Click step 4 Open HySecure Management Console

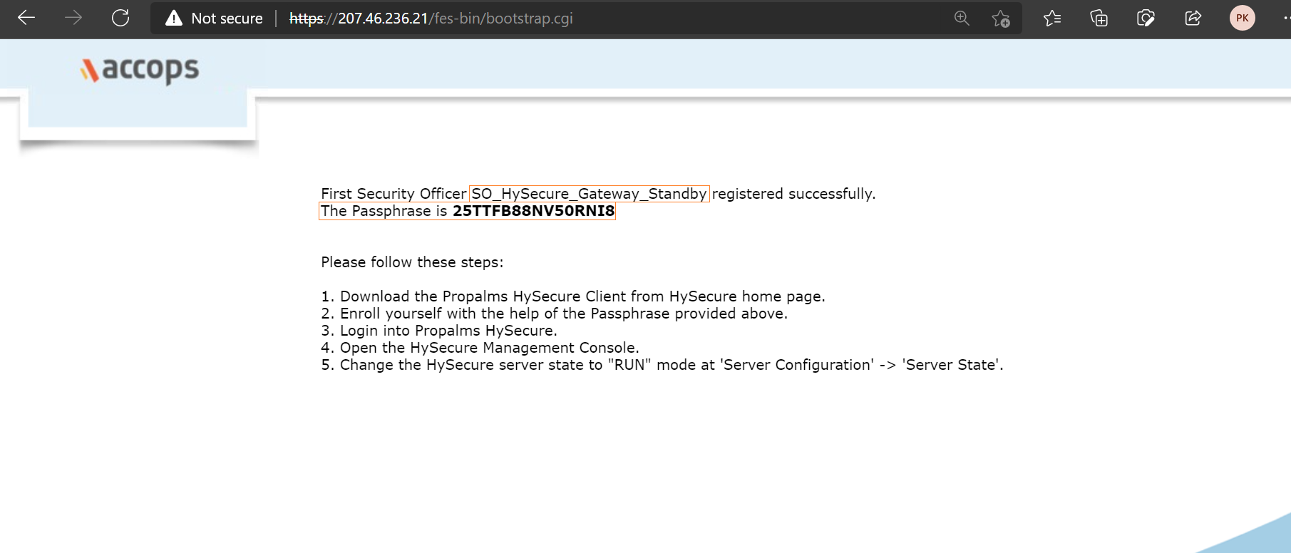pos(480,348)
